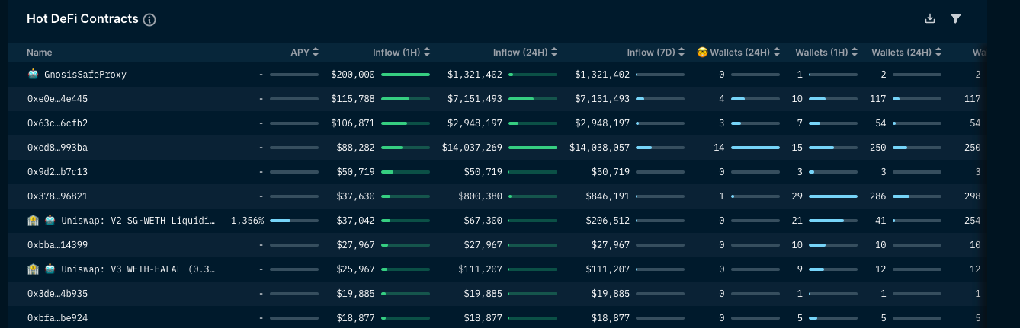The height and width of the screenshot is (328, 1020).
Task: Open contract 0xe0e…4e445
Action: click(57, 99)
